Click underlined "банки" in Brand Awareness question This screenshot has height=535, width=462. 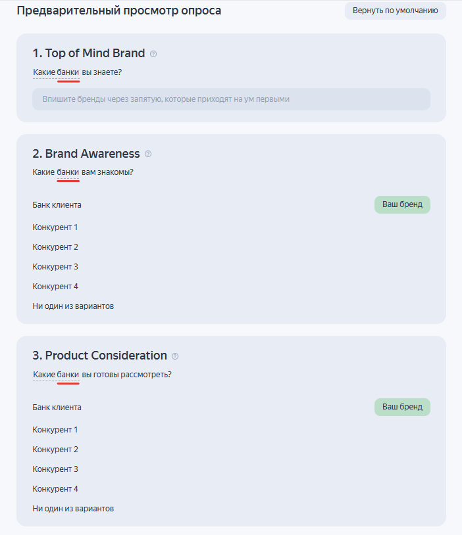[x=68, y=172]
